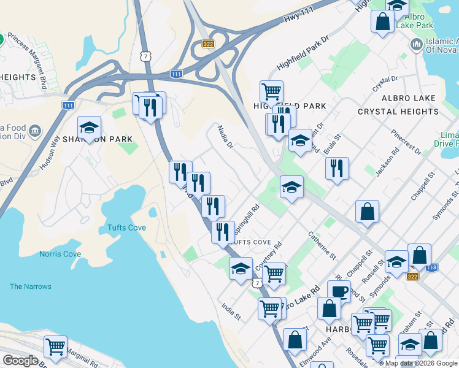Select the CRYSTAL HEIGHTS neighborhood label
This screenshot has height=368, width=459.
tap(398, 112)
